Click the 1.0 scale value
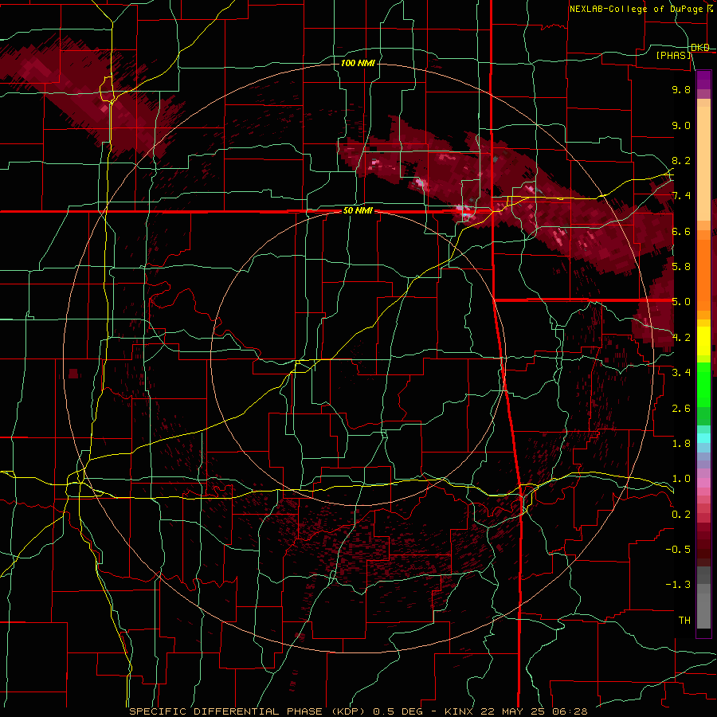This screenshot has height=717, width=717. pyautogui.click(x=681, y=479)
